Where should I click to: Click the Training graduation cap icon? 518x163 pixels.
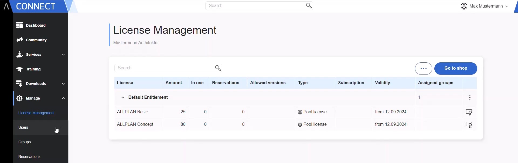[19, 69]
